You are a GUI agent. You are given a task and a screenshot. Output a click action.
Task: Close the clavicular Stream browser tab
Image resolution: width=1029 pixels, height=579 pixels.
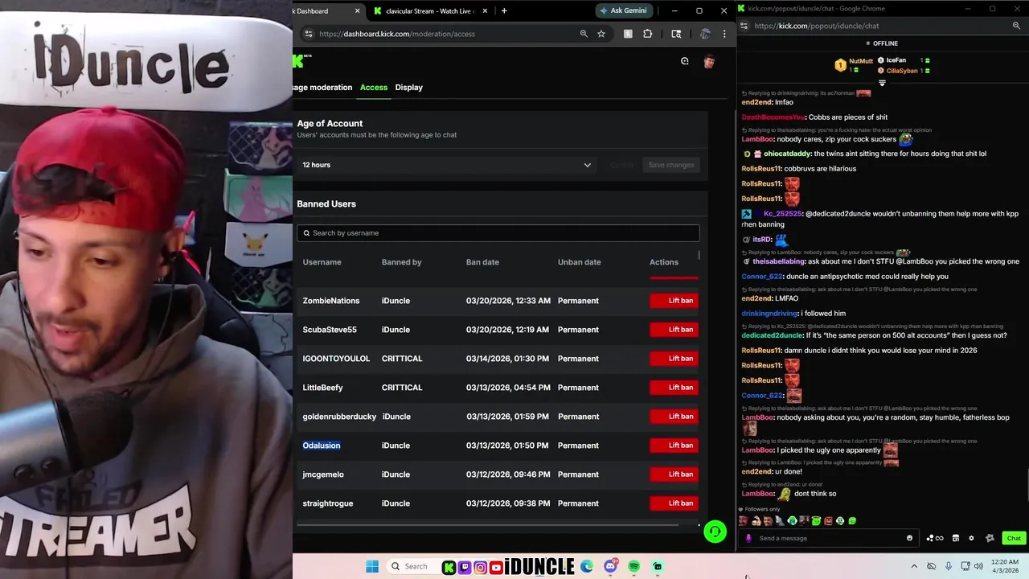(484, 11)
